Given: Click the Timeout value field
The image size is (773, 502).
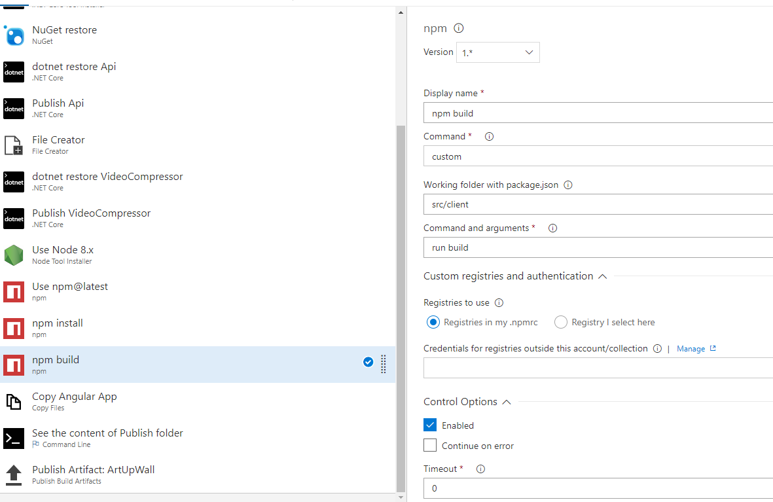Looking at the screenshot, I should (x=598, y=488).
